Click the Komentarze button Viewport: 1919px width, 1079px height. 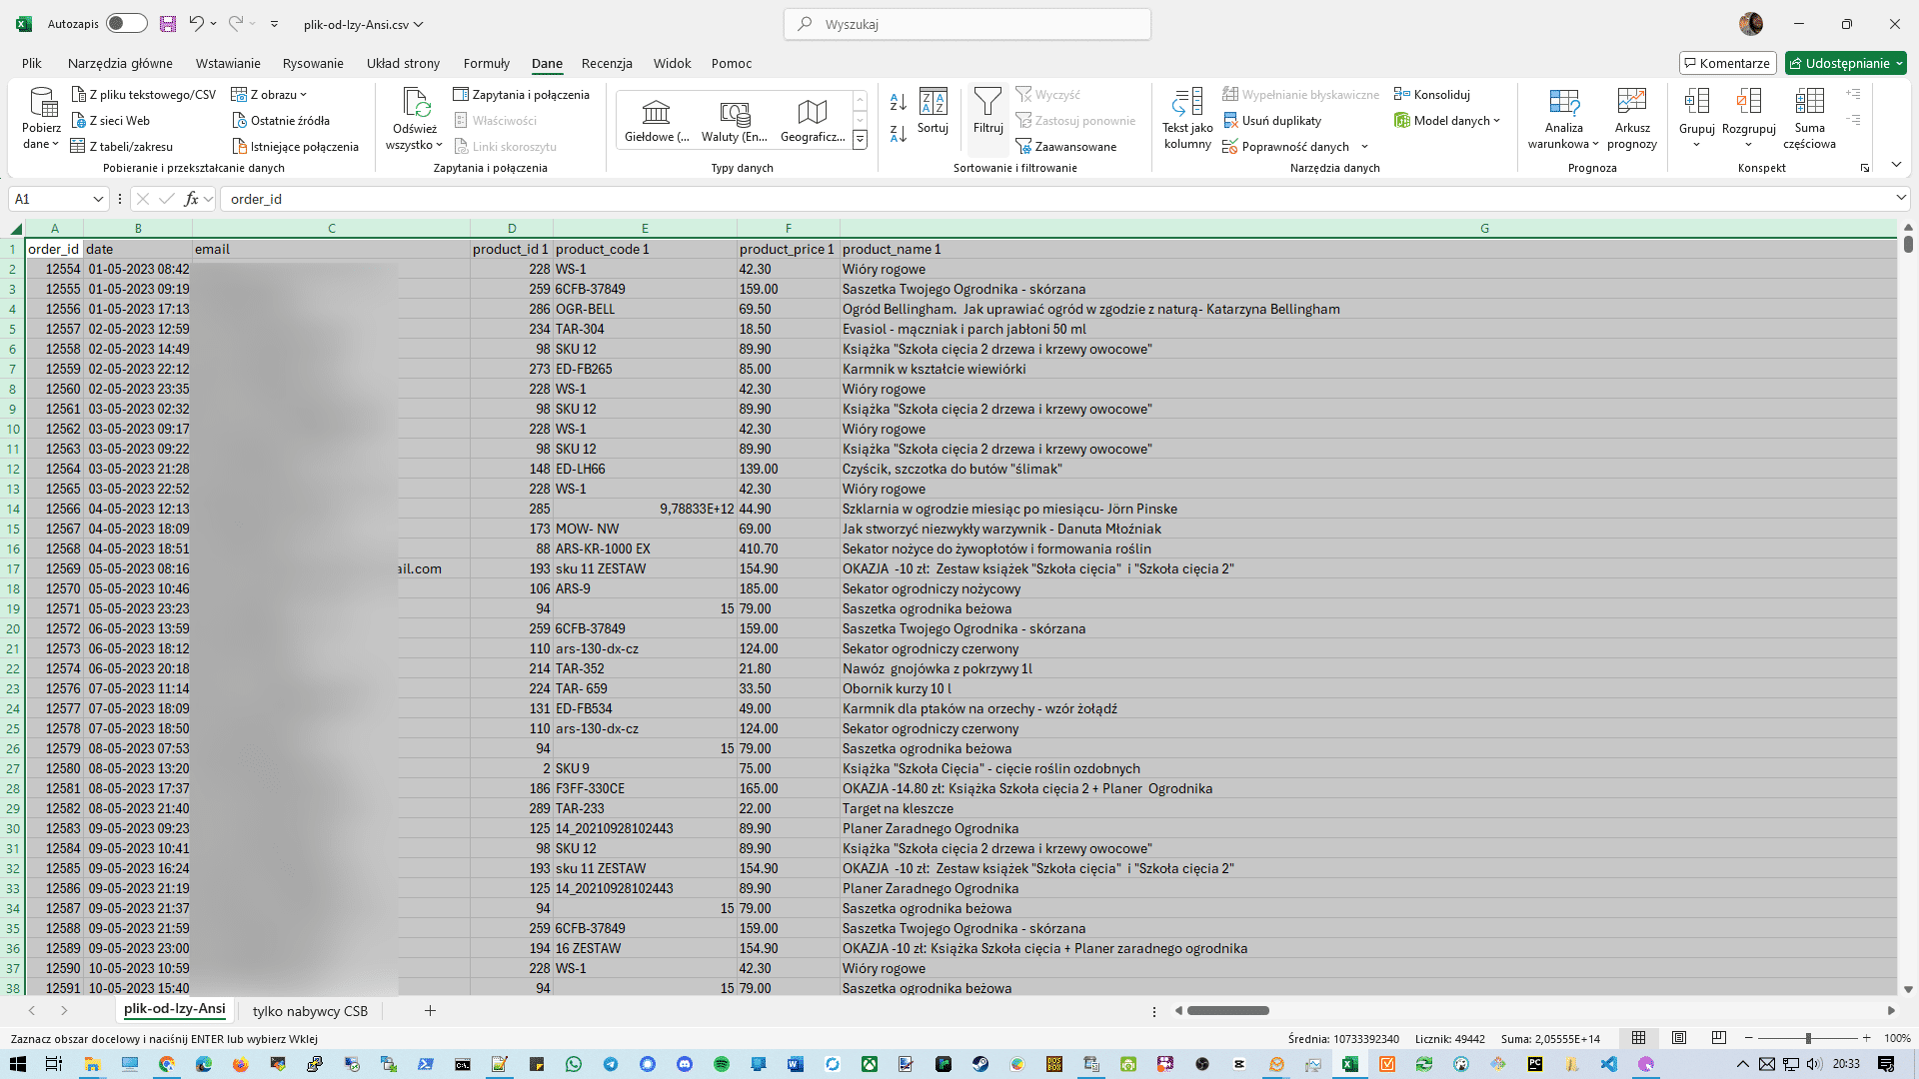(x=1727, y=63)
